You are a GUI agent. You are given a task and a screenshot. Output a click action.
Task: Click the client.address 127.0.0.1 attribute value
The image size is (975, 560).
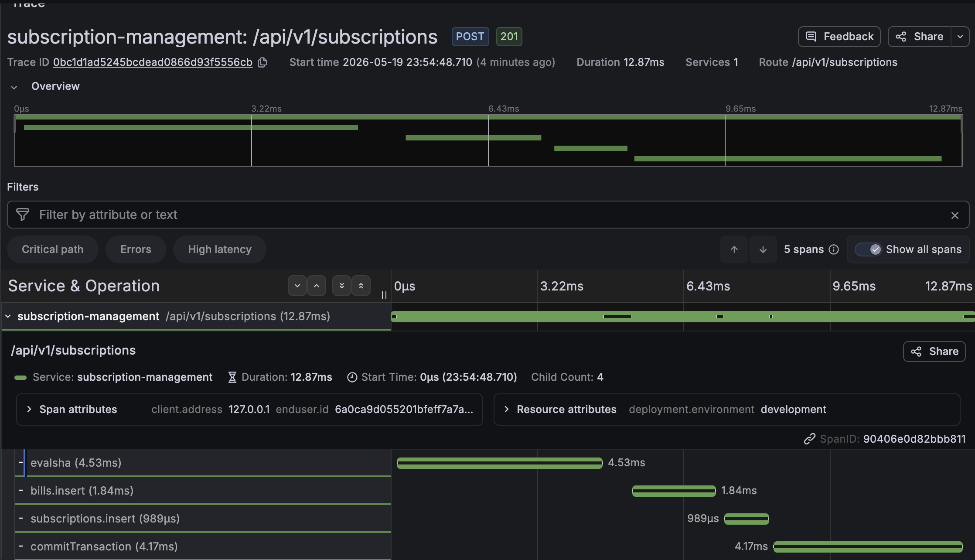(x=249, y=410)
